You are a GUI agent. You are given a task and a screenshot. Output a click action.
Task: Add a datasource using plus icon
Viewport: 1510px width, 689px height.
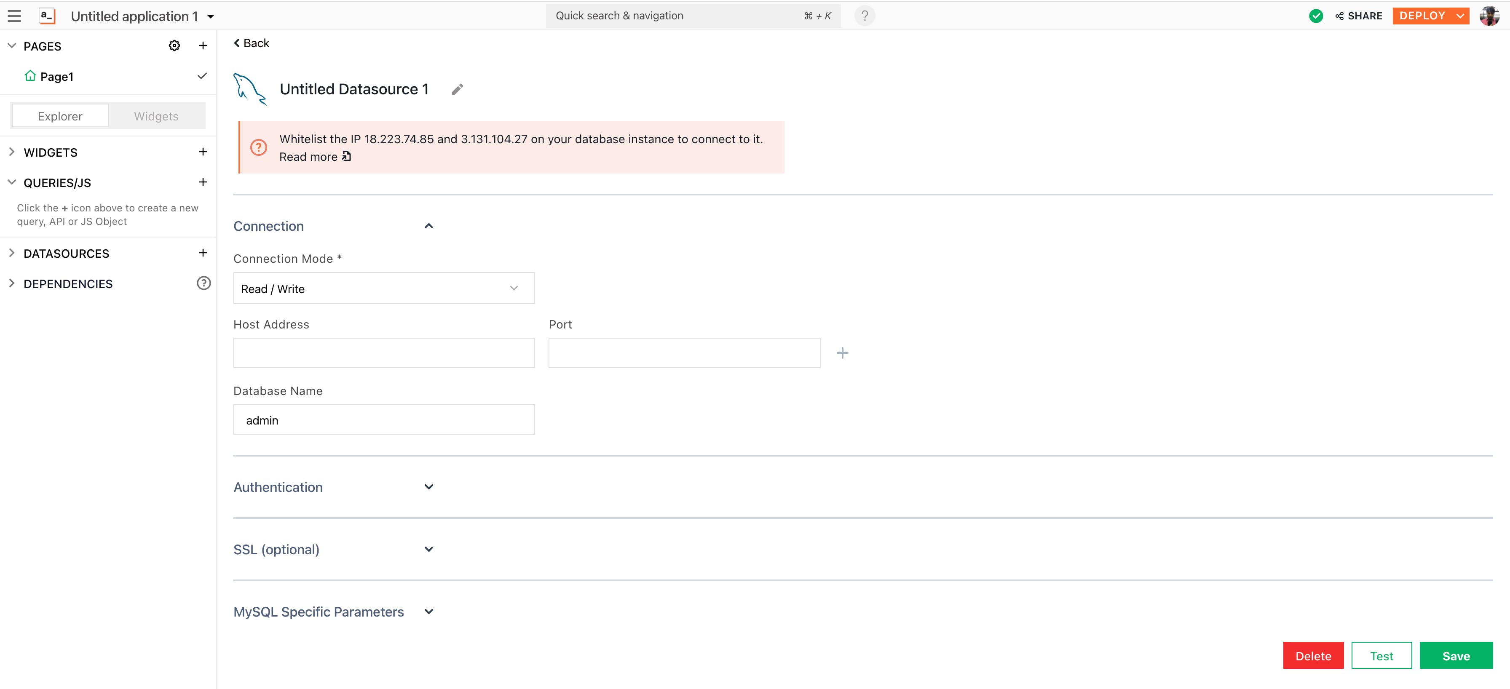(x=203, y=253)
